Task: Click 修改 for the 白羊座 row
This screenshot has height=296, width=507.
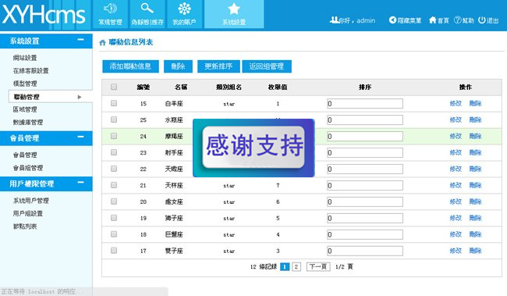Action: click(x=456, y=104)
